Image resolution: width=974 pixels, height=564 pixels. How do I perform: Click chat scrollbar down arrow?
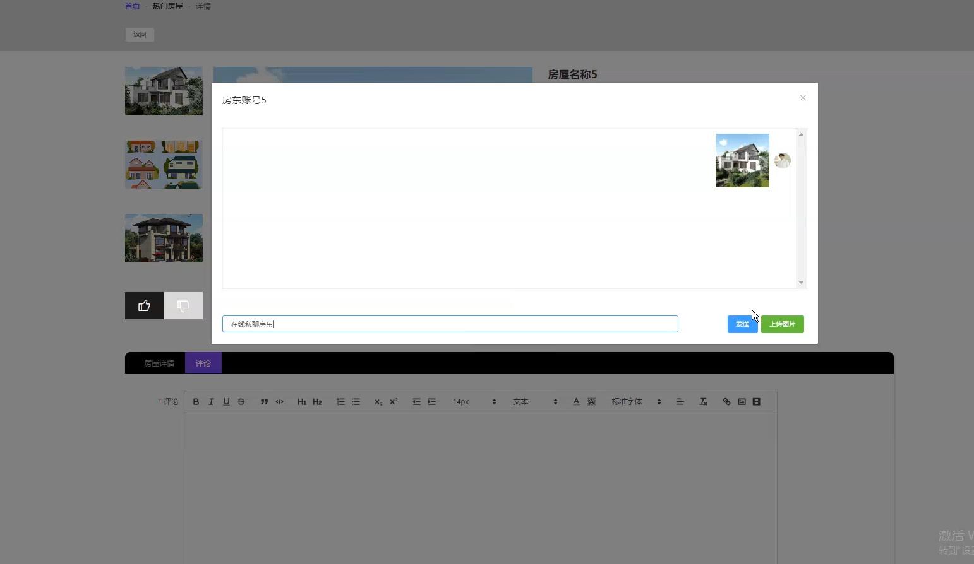801,283
